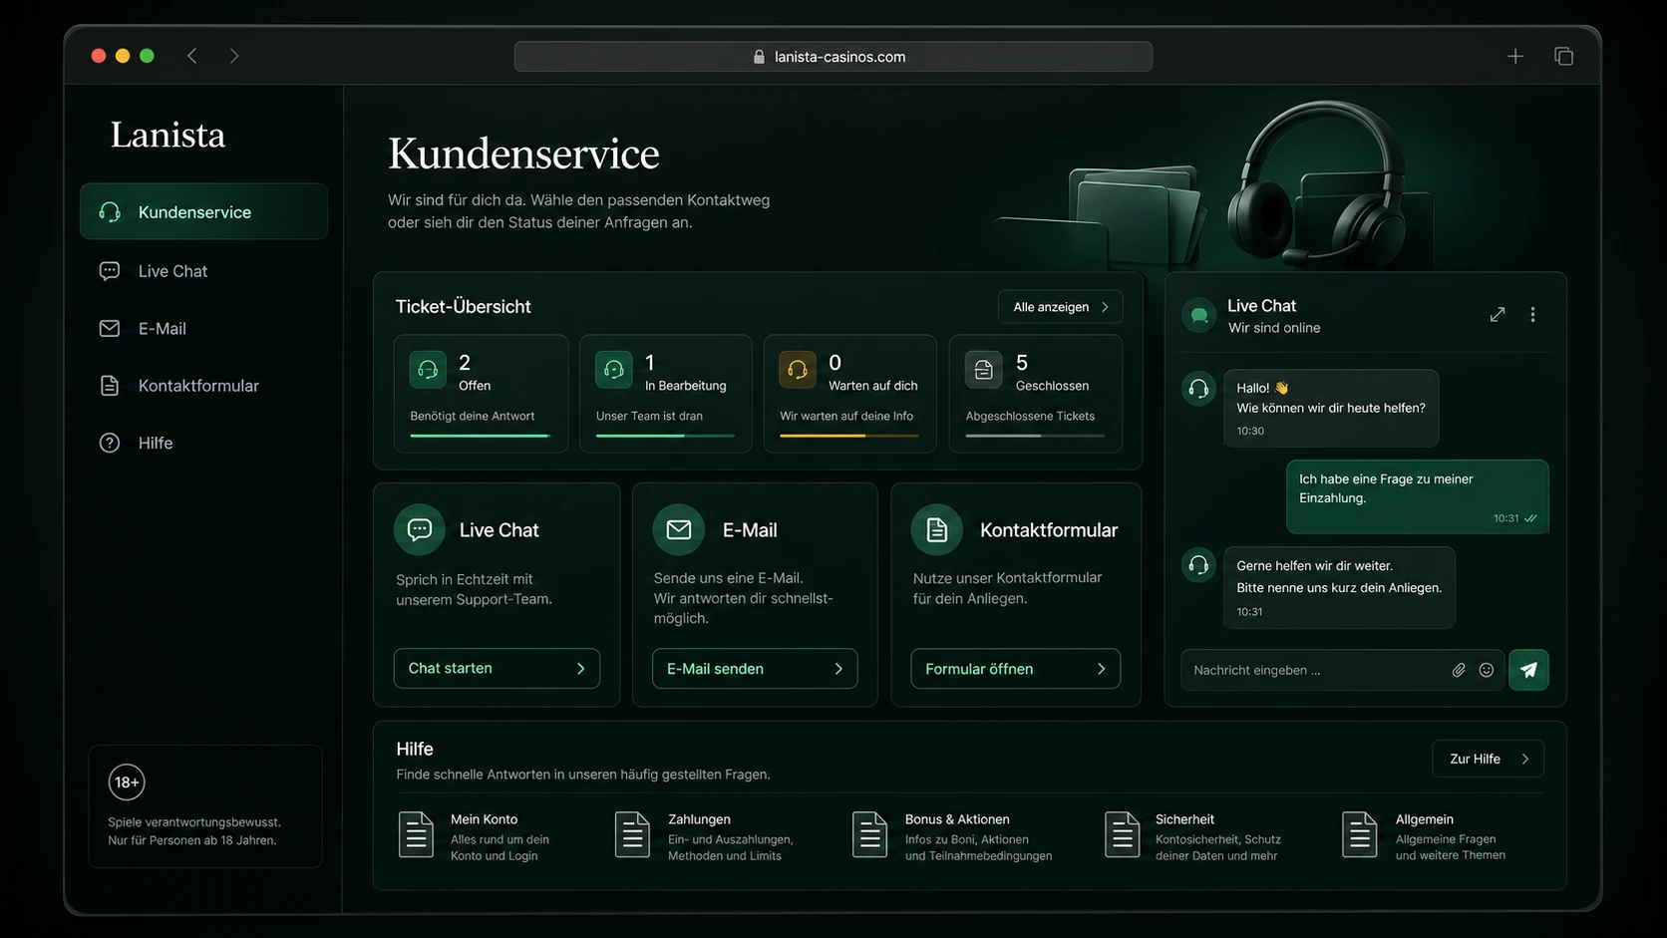1667x938 pixels.
Task: Click the speech bubble icon beside sidebar Live Chat
Action: click(110, 271)
